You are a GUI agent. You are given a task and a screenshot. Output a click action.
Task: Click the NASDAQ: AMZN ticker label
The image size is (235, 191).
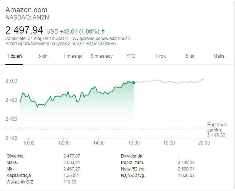click(27, 17)
